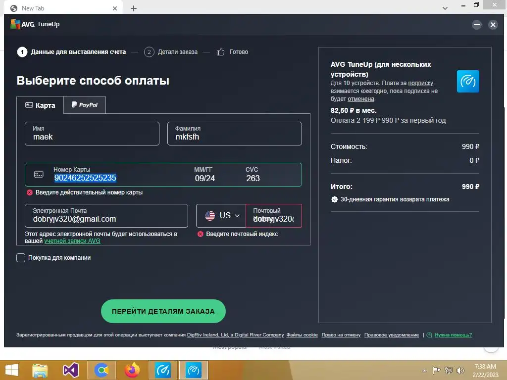Click the card number error icon
This screenshot has width=507, height=380.
tap(29, 192)
